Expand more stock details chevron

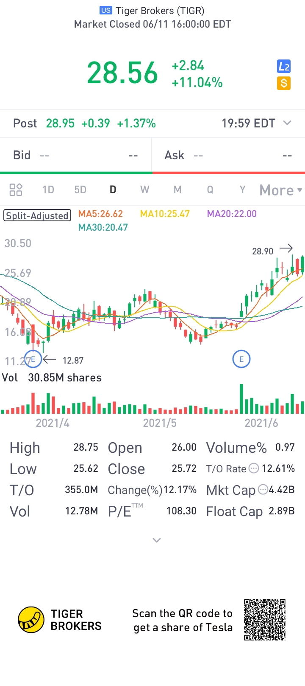[x=157, y=540]
